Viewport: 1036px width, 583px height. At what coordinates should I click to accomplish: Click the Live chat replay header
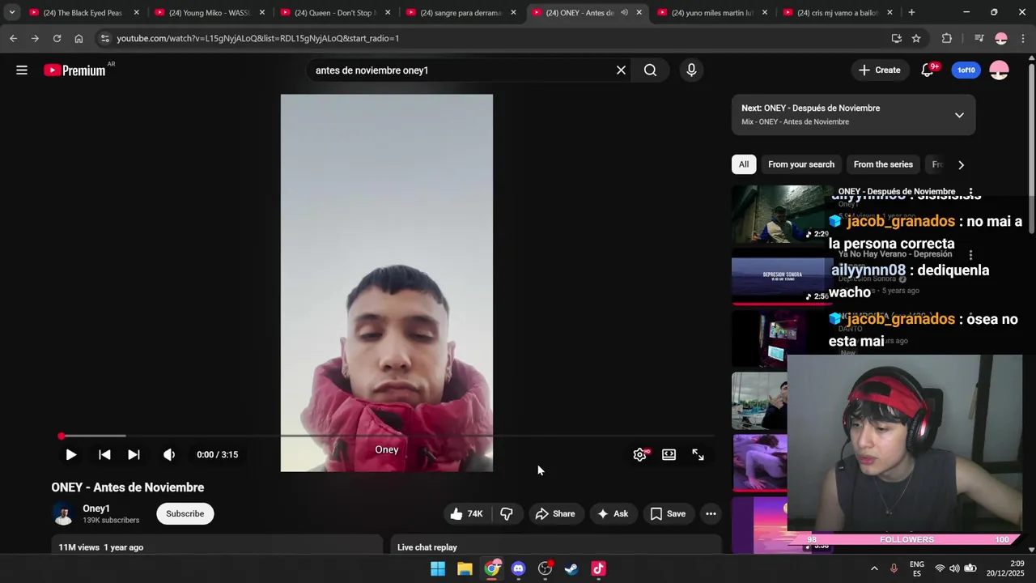coord(427,547)
